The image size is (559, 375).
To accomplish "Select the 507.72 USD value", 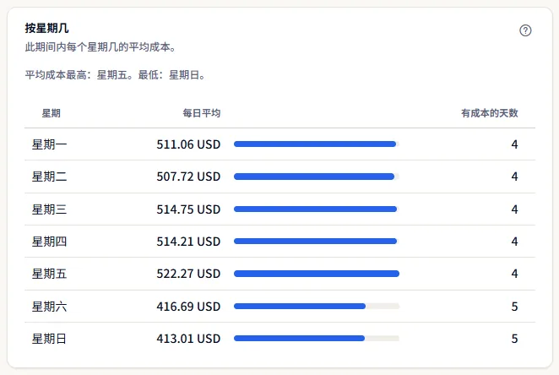I will (x=188, y=177).
